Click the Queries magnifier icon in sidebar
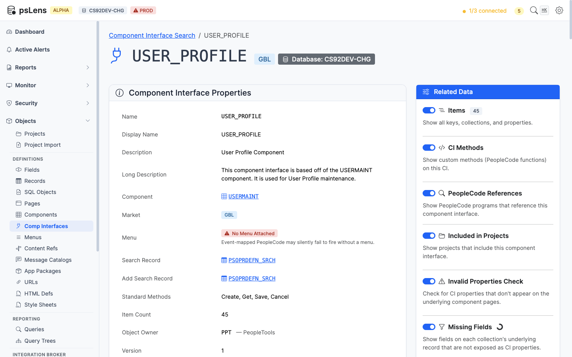572x357 pixels. pyautogui.click(x=19, y=329)
